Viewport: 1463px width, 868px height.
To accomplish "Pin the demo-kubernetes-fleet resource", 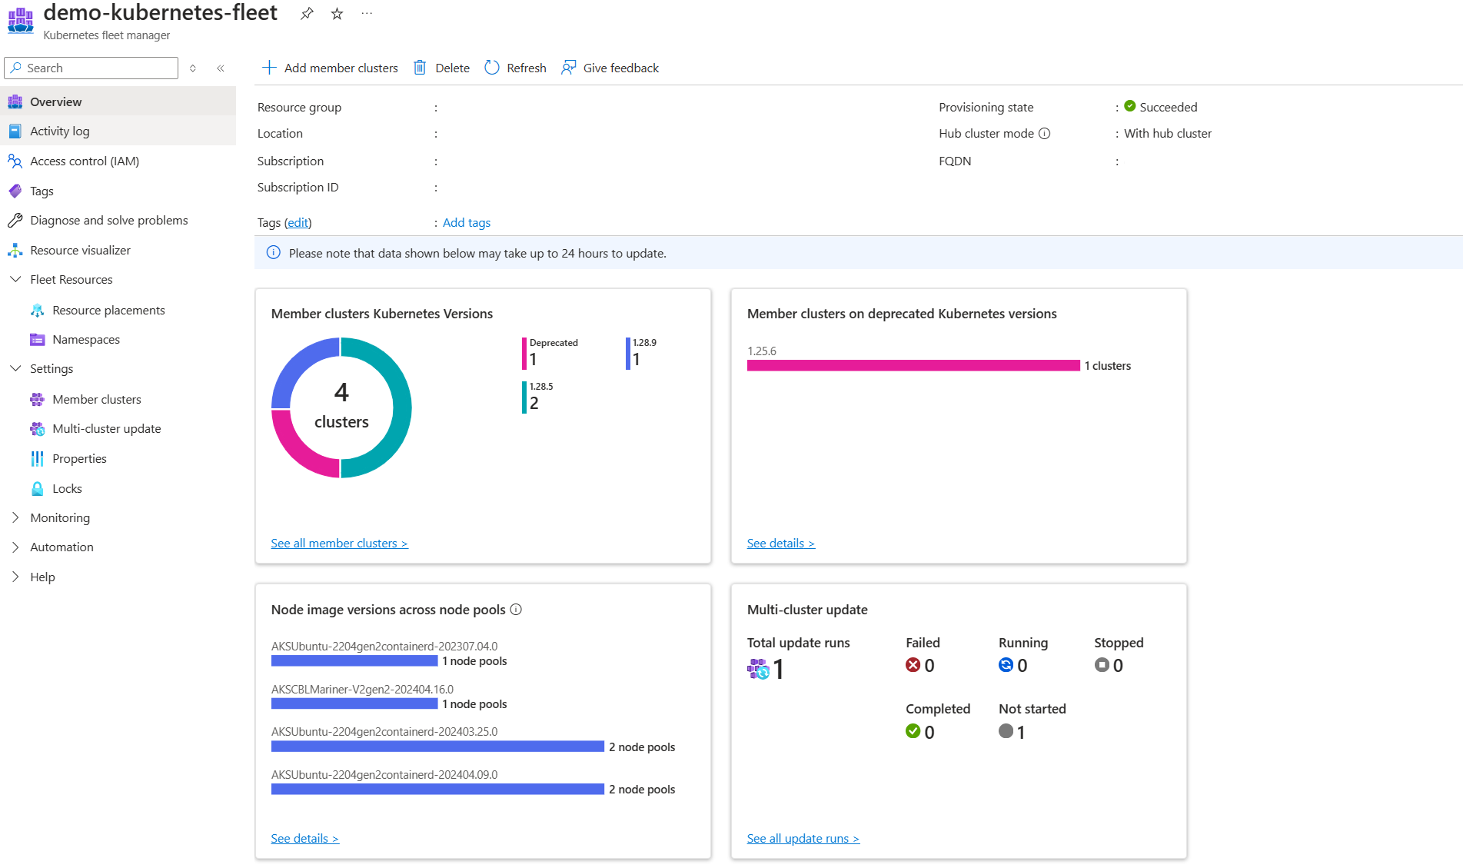I will point(307,14).
